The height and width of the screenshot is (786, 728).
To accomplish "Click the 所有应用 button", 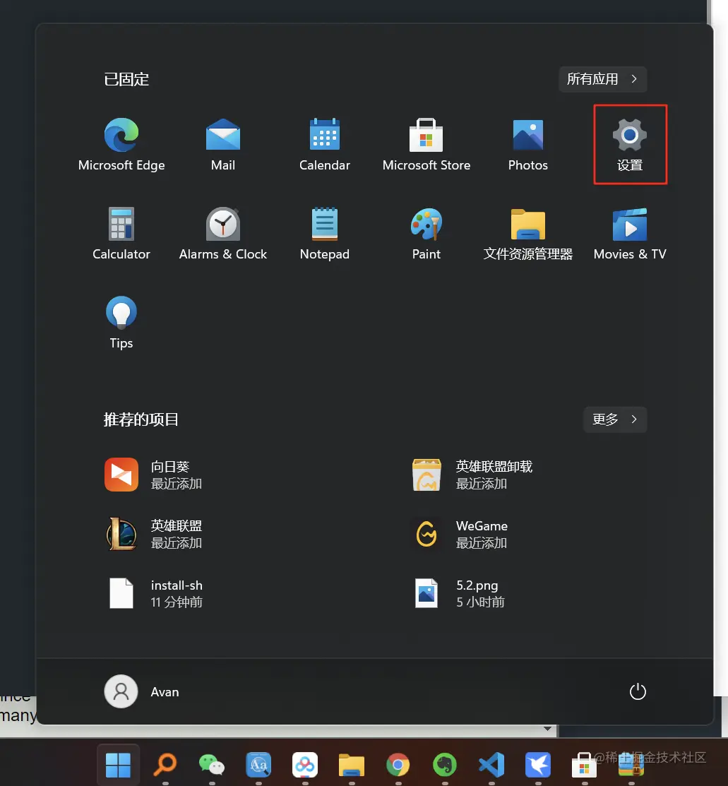I will (602, 79).
